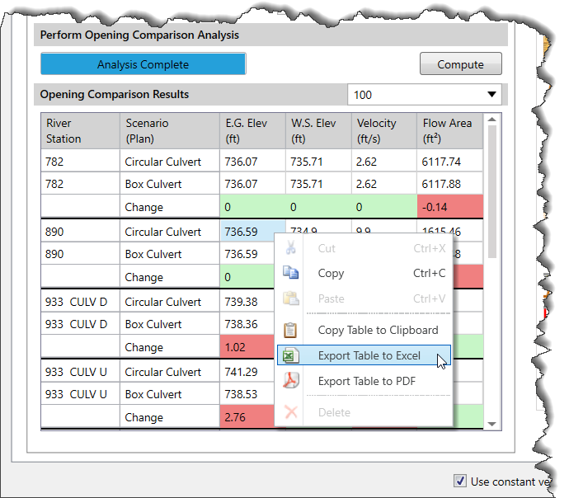Viewport: 569px width, 498px height.
Task: Click 933 CULV D Circular Culvert station cell
Action: (80, 302)
